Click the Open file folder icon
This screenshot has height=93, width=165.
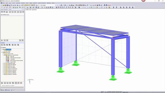pos(4,5)
